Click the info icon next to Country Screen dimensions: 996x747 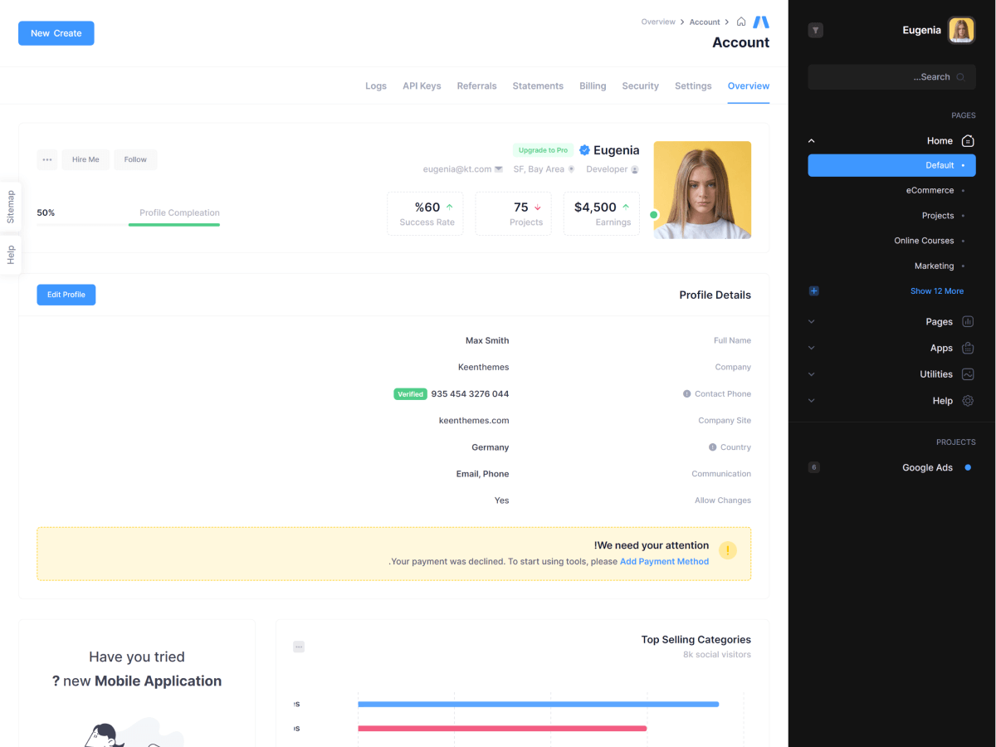pos(712,447)
